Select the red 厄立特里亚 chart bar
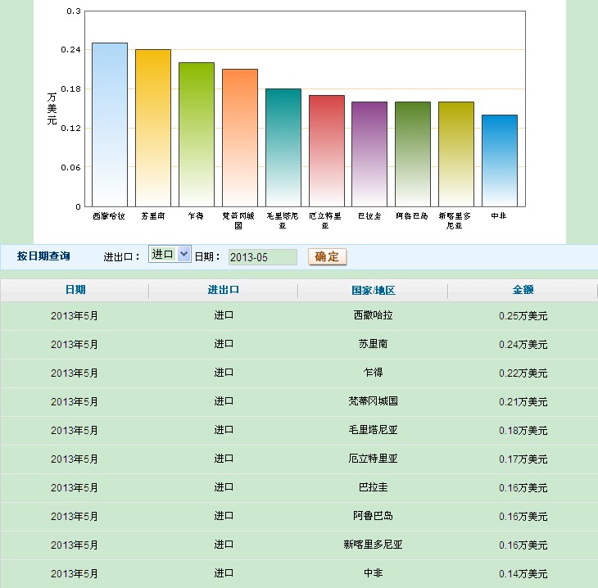 click(x=327, y=151)
